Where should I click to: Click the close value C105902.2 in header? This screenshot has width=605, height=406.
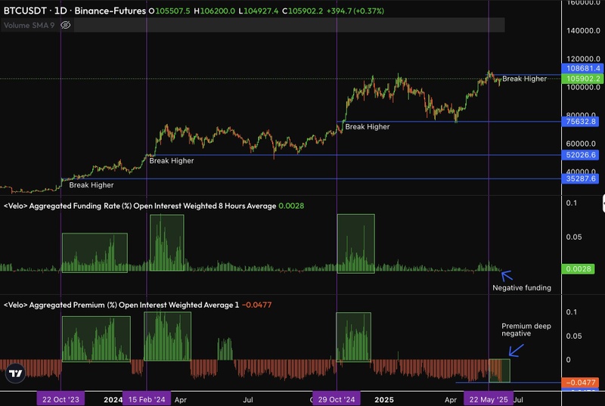302,11
